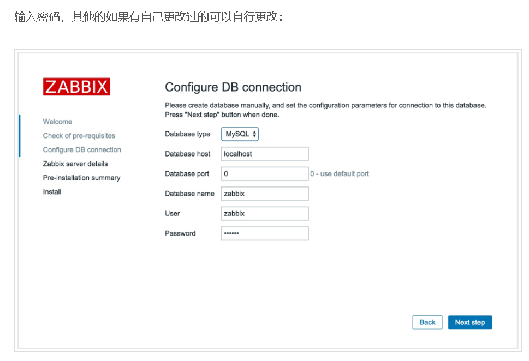The image size is (529, 361).
Task: Click the Configure DB connection heading
Action: (233, 87)
